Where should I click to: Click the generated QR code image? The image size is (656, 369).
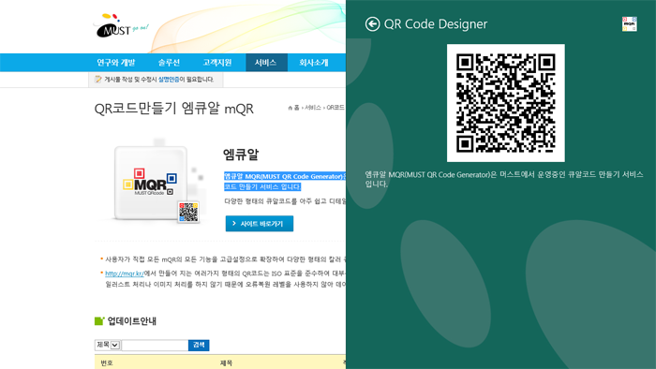click(506, 103)
